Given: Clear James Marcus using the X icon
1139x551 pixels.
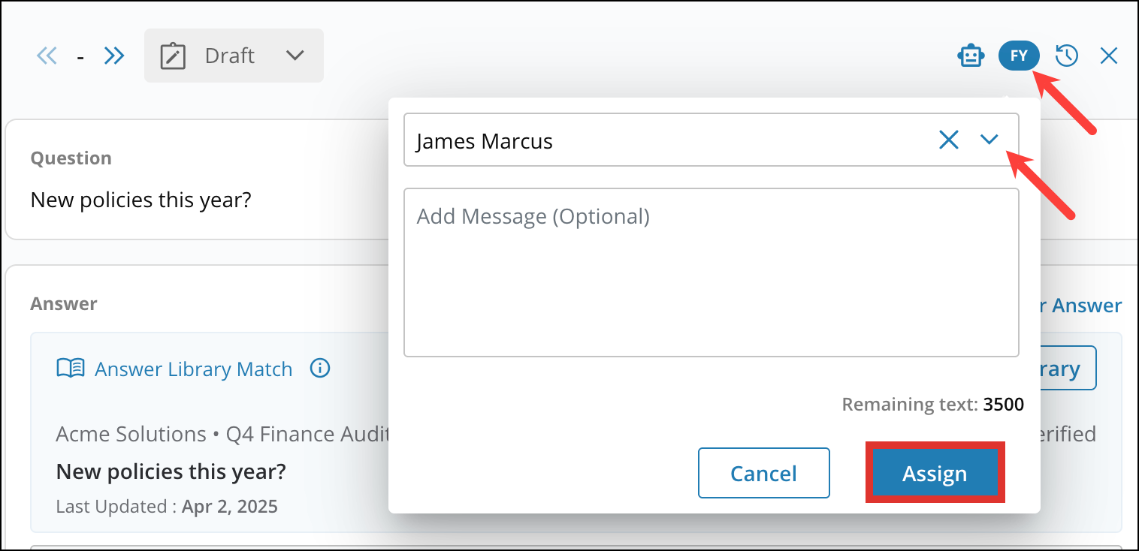Looking at the screenshot, I should tap(948, 140).
